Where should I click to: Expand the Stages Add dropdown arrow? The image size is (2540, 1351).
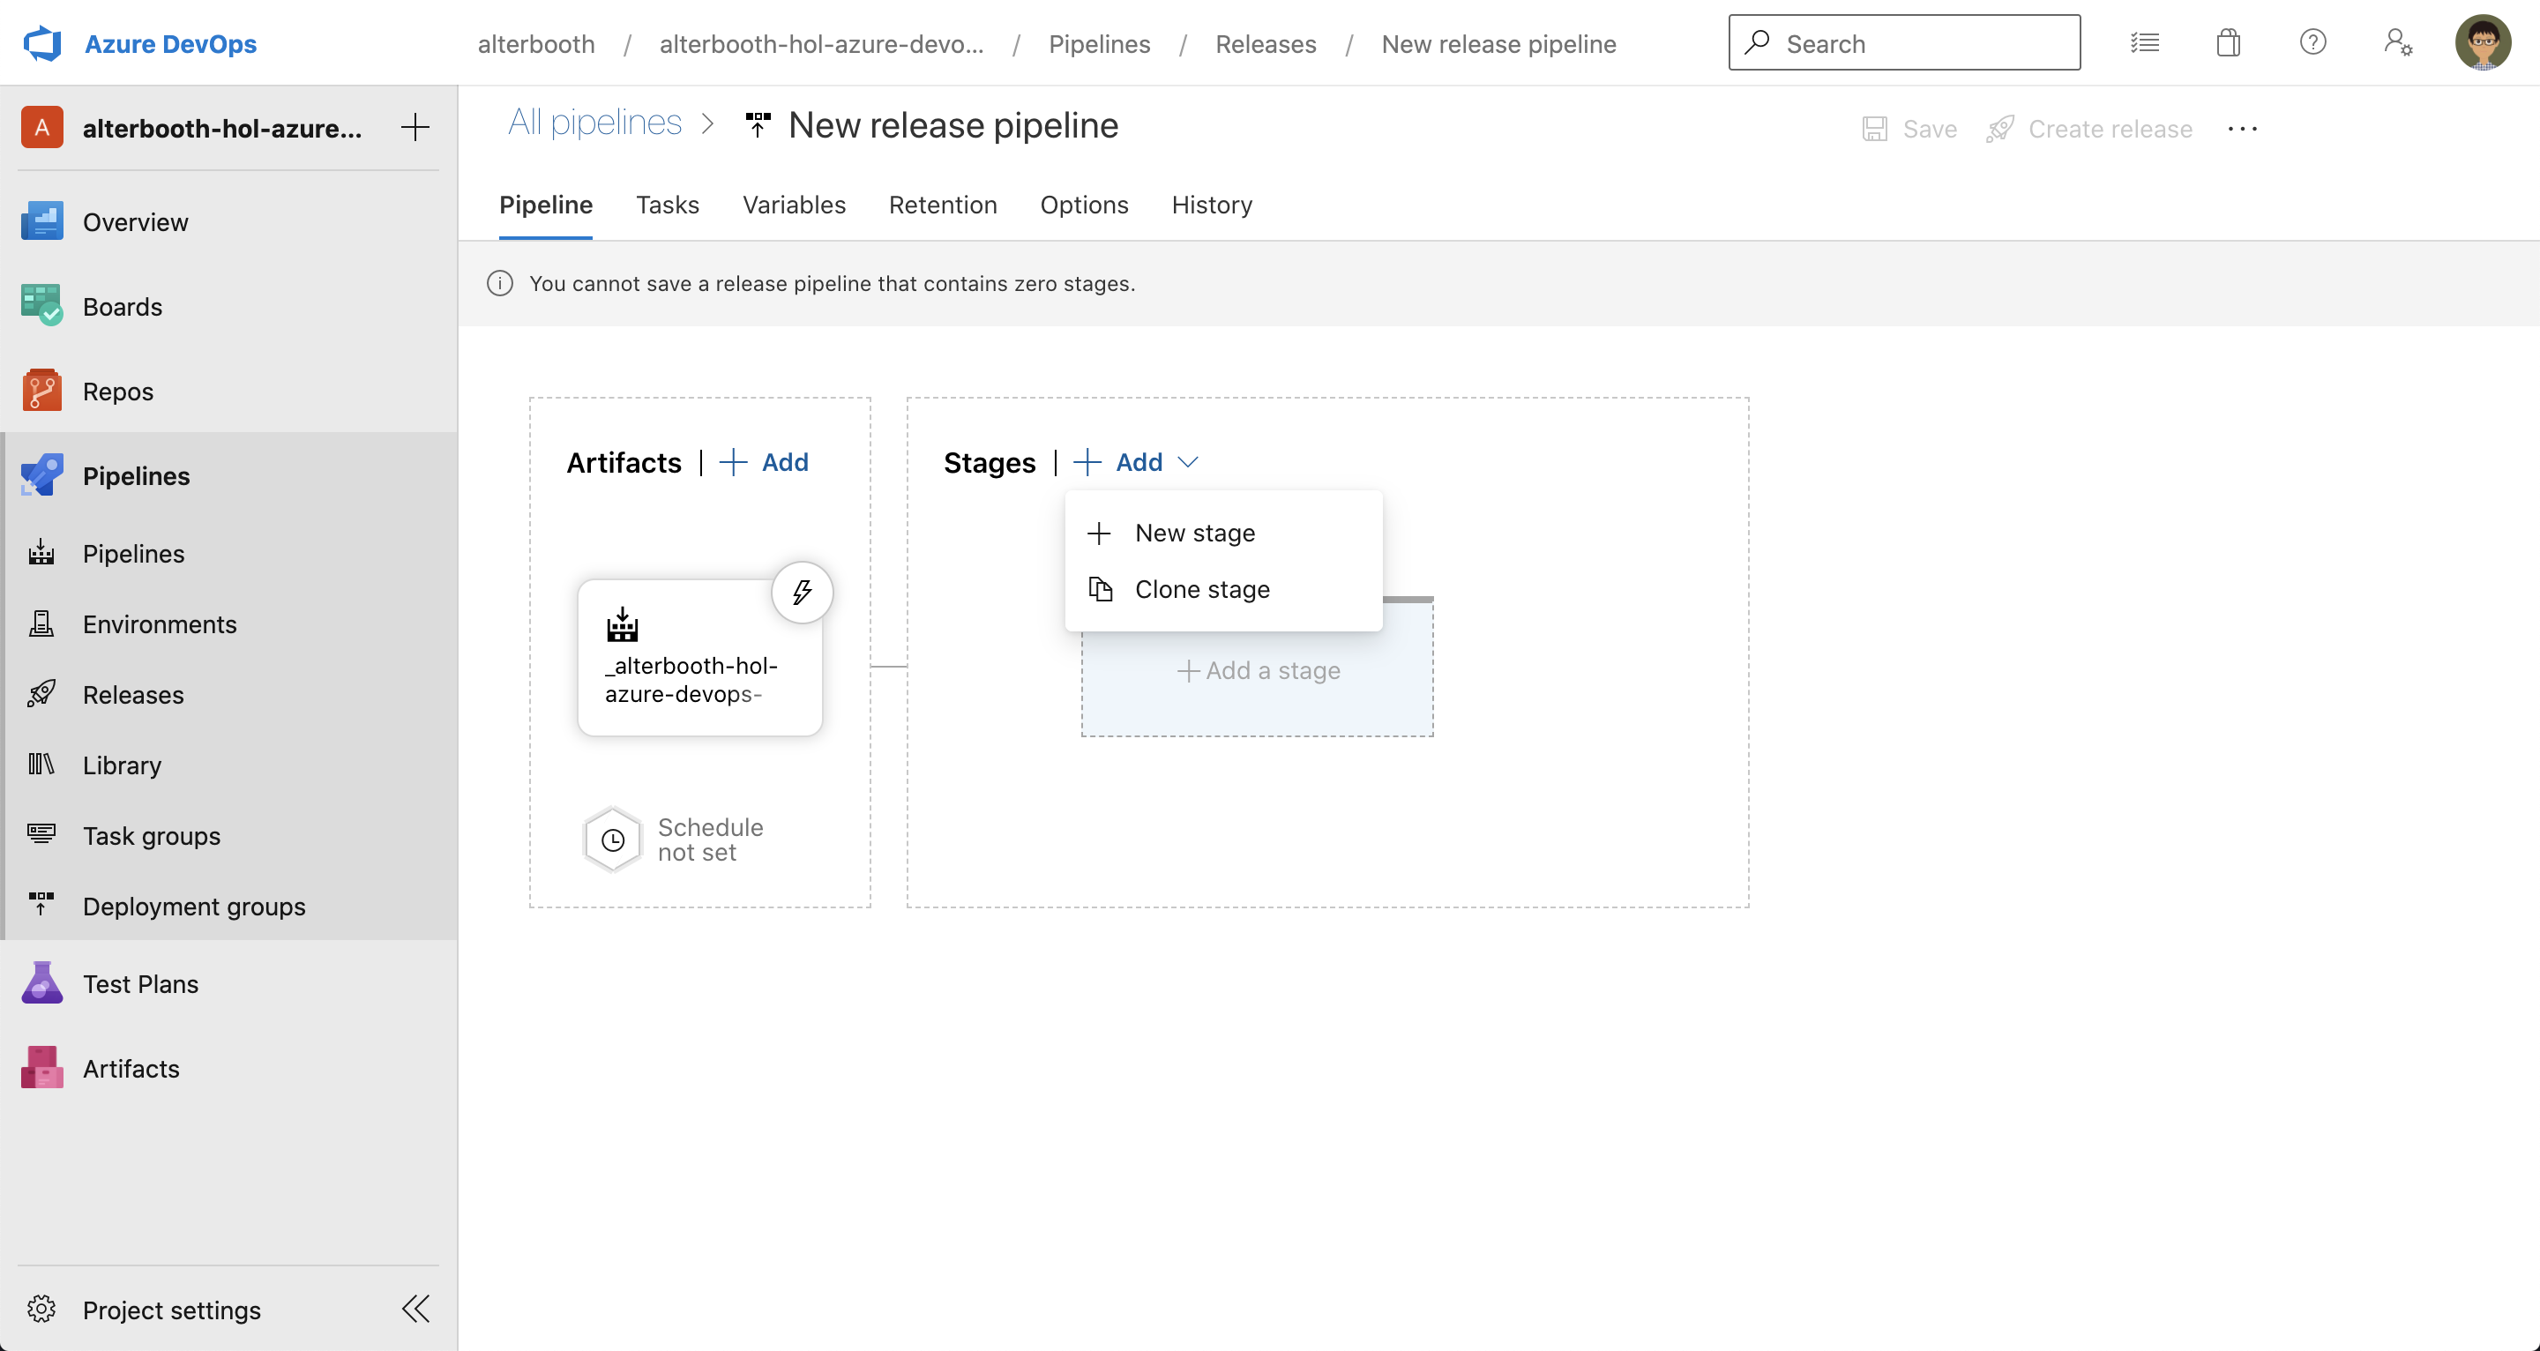click(1188, 462)
